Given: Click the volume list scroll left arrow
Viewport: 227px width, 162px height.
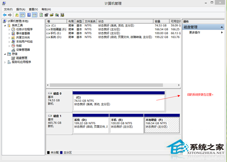Looking at the screenshot, I should point(48,85).
